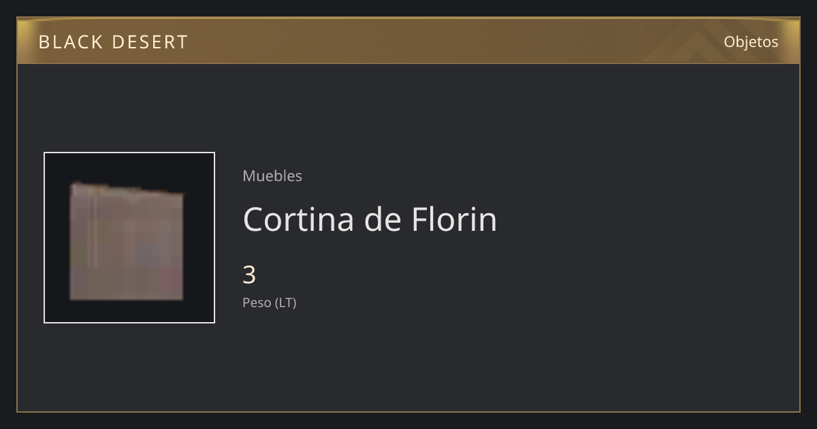Open the BLACK DESERT logo text
This screenshot has width=817, height=429.
(113, 42)
